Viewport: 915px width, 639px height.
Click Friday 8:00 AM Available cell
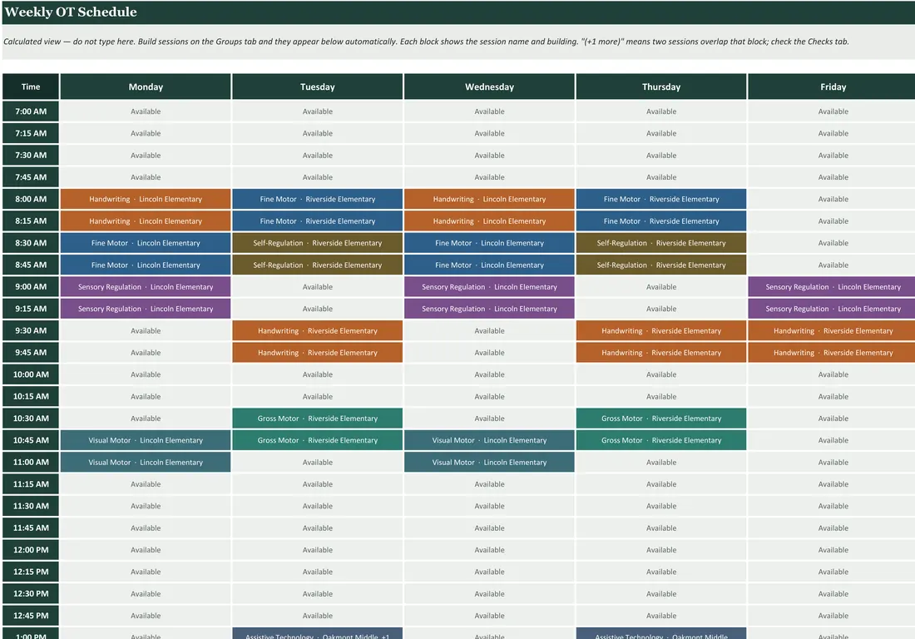[833, 199]
